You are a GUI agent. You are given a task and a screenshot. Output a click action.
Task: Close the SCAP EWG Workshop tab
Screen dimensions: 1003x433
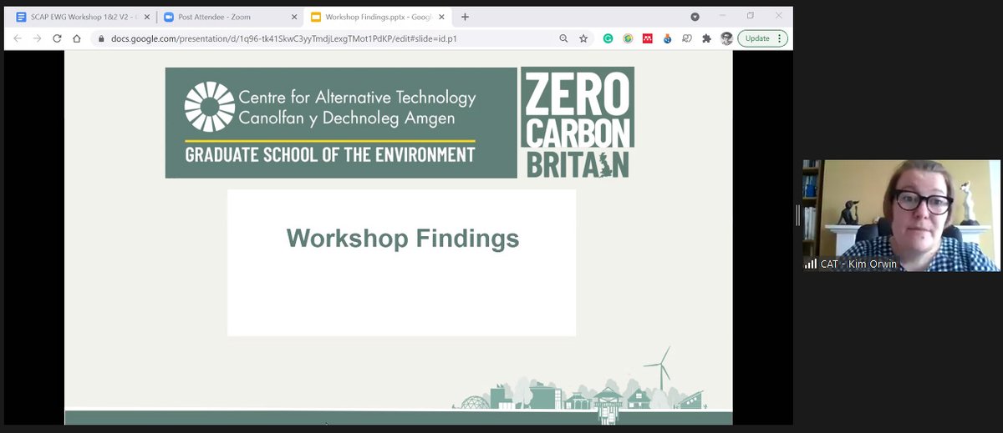click(146, 17)
